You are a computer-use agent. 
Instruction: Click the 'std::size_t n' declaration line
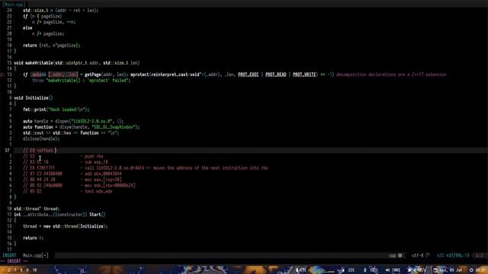coord(61,10)
